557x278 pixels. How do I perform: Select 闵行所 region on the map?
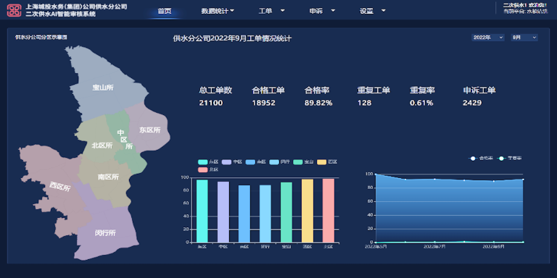(x=105, y=233)
